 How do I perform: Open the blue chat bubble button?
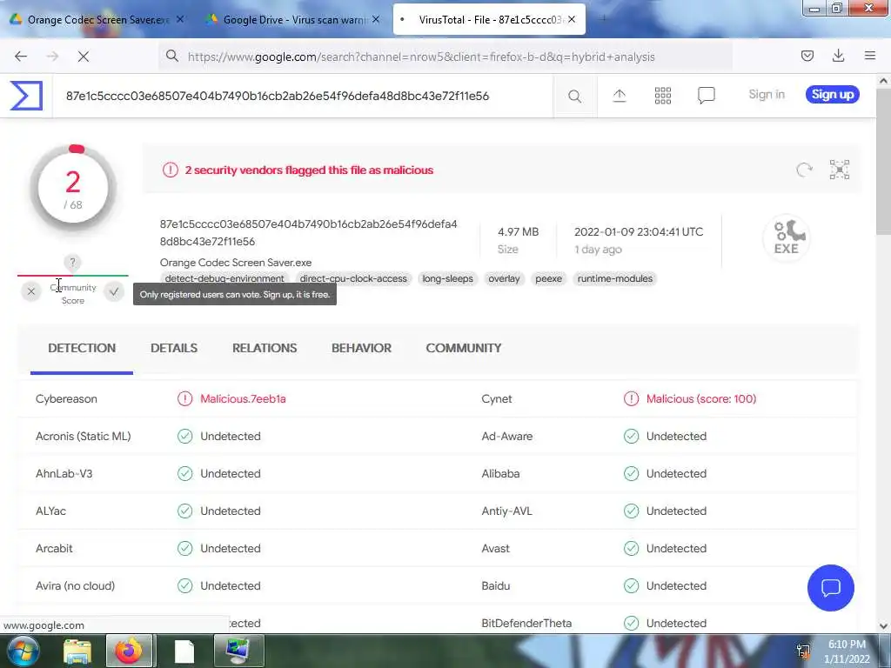830,587
